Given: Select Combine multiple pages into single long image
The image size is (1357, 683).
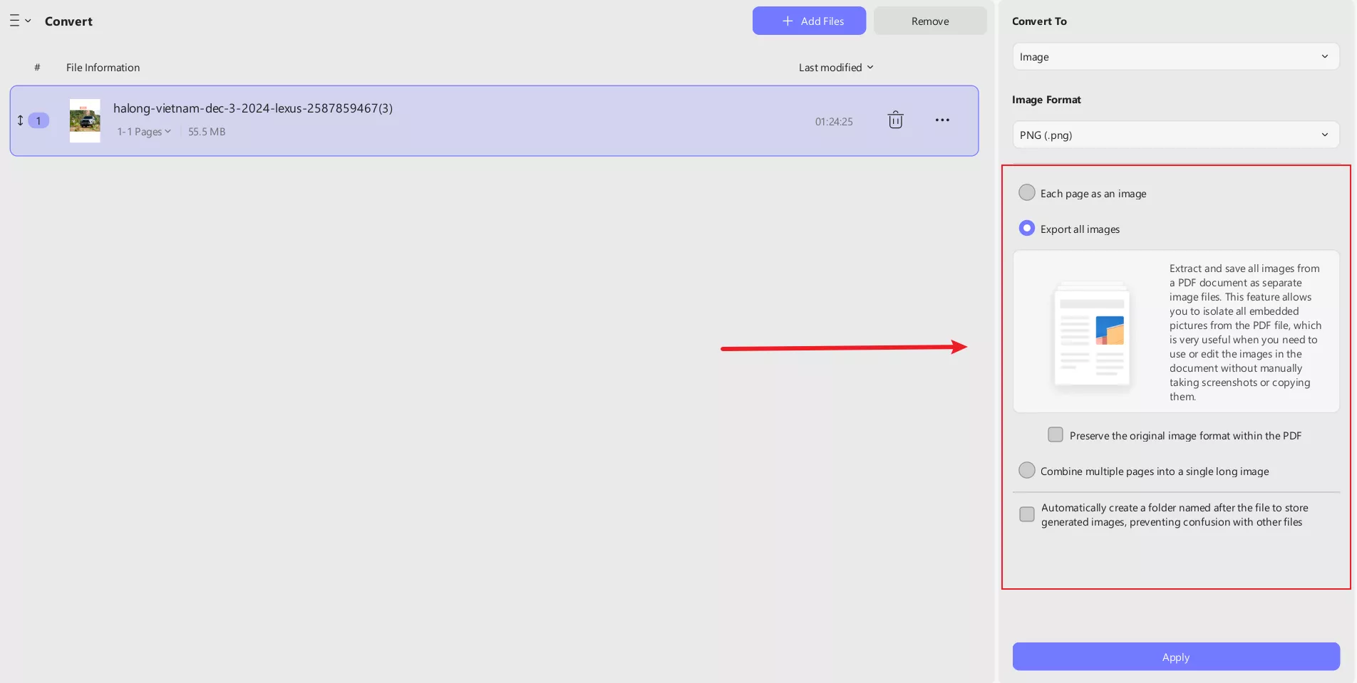Looking at the screenshot, I should [x=1026, y=471].
